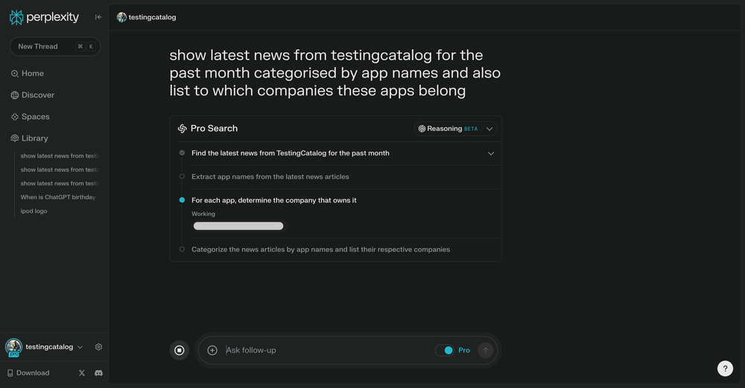Image resolution: width=745 pixels, height=388 pixels.
Task: Open the Spaces section
Action: tap(35, 117)
